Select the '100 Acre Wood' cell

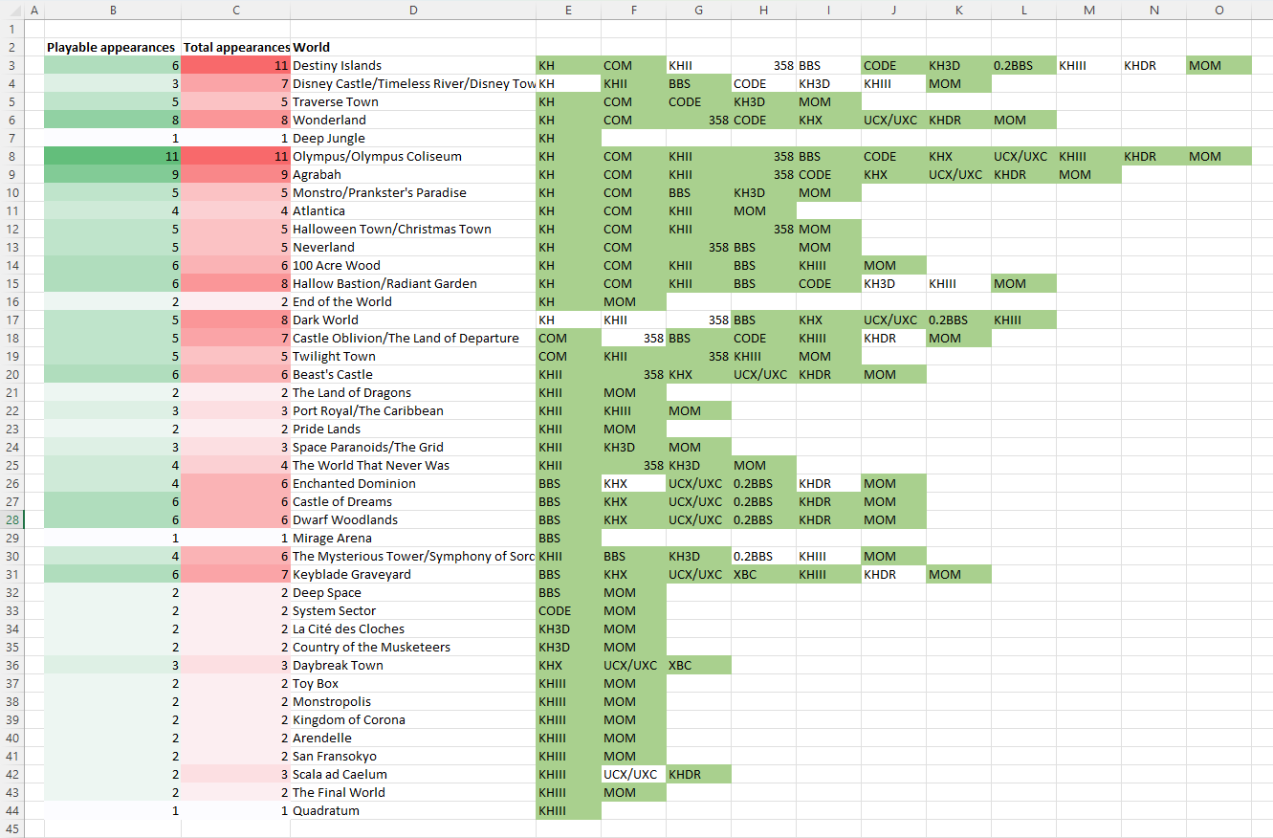(x=413, y=265)
